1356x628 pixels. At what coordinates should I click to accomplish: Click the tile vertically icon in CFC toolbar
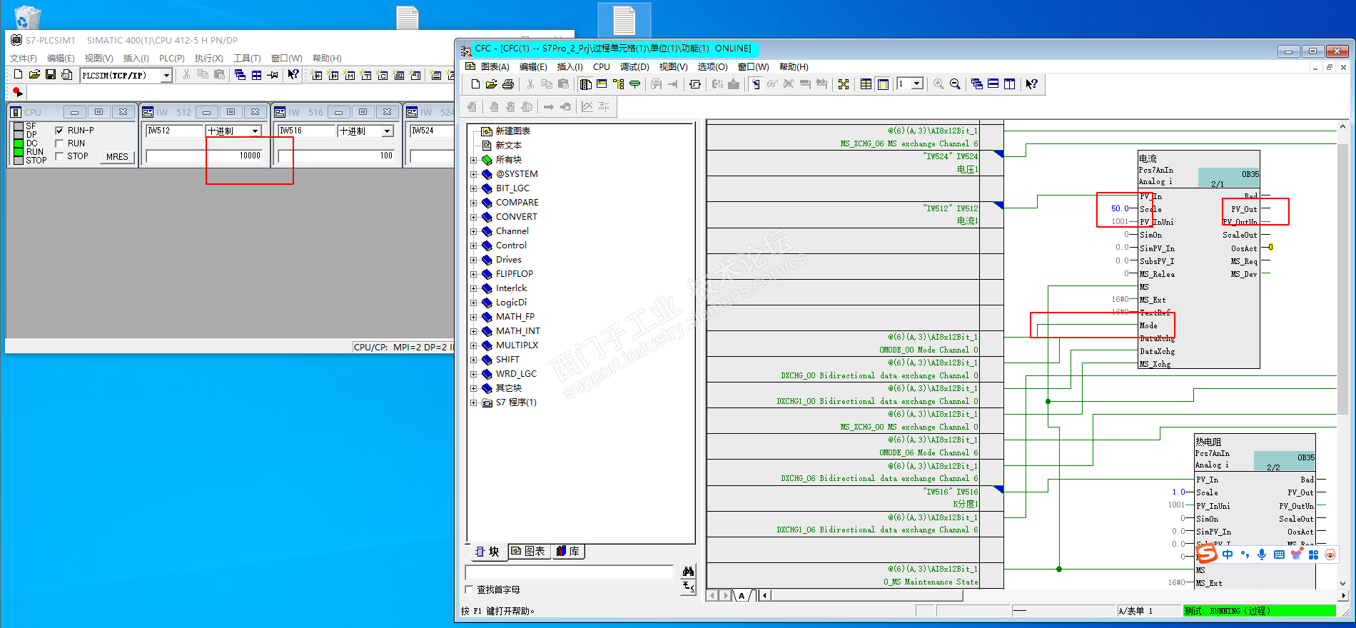[x=1009, y=84]
